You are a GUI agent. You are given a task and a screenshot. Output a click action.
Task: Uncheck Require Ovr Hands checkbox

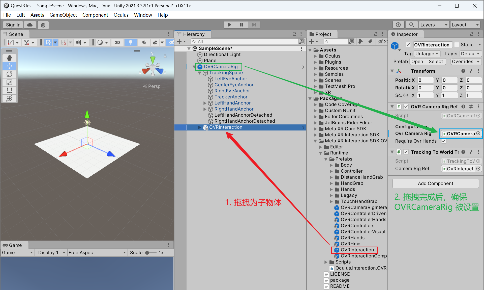pos(444,141)
